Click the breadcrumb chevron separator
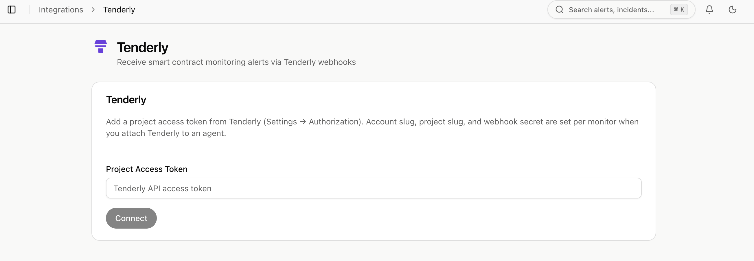The height and width of the screenshot is (261, 754). coord(93,10)
